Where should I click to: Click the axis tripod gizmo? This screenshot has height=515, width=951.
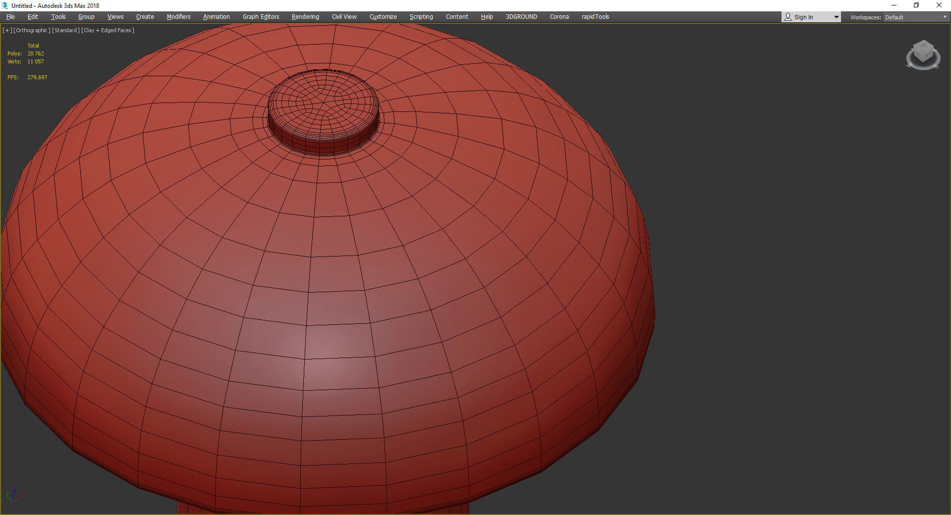pos(14,495)
